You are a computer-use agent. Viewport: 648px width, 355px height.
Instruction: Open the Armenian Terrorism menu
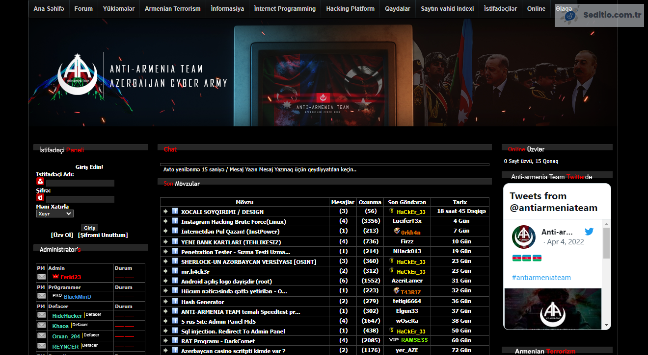tap(172, 8)
